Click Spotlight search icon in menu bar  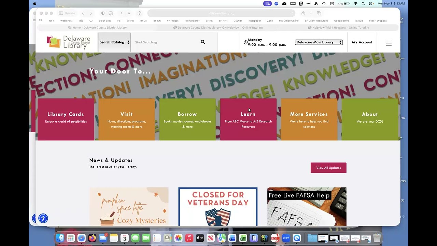point(363,3)
